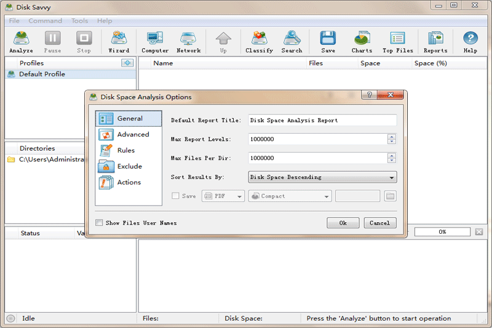
Task: Enable Show Files User Names checkbox
Action: click(100, 223)
